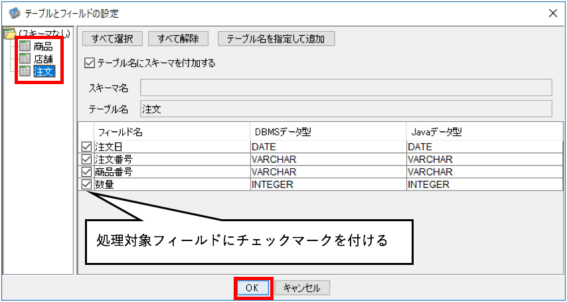Click the すべて解除 button
Screen dimensions: 567x302
[x=179, y=39]
